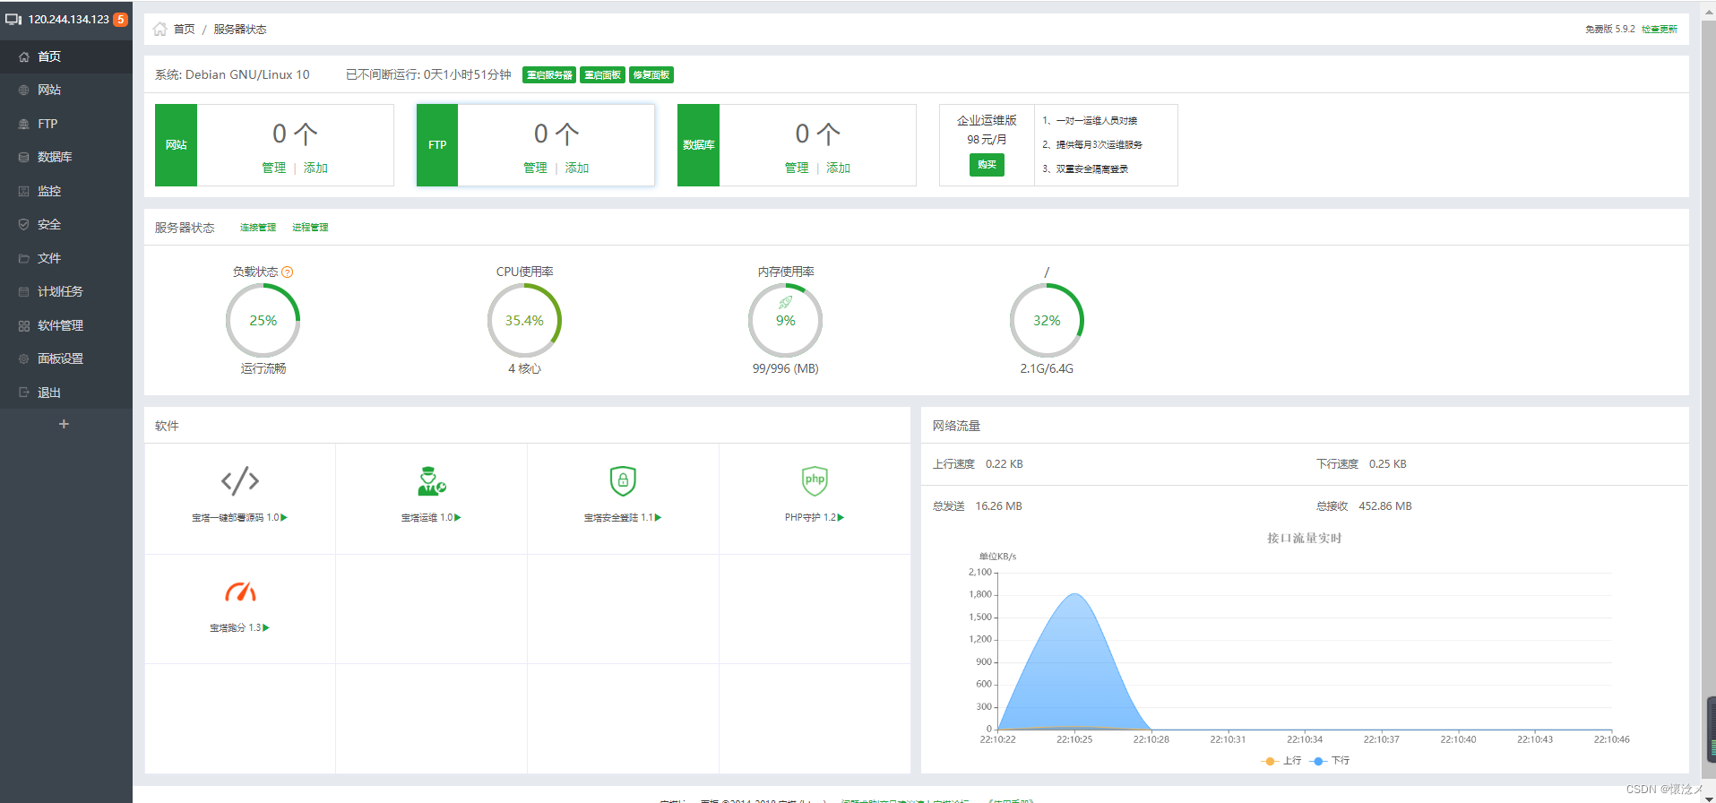Click the CPU使用率 gauge showing 35.4%
The width and height of the screenshot is (1716, 803).
[524, 320]
